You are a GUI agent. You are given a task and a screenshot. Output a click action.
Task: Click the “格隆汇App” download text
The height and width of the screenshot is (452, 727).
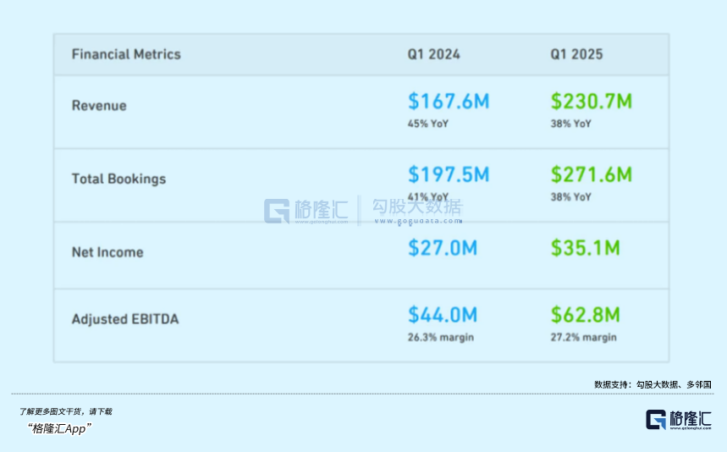tap(59, 428)
